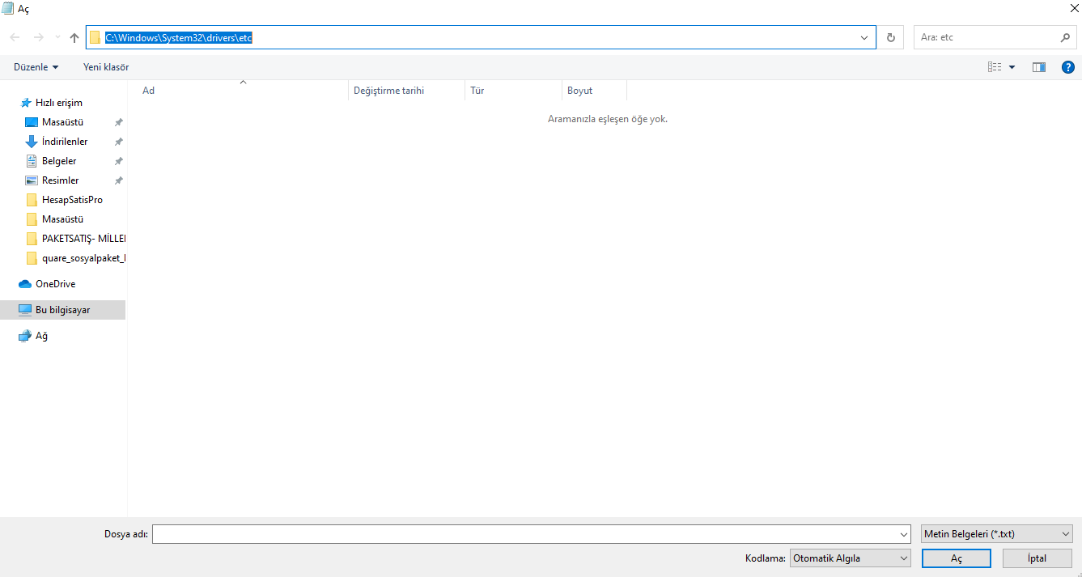Refresh the etc folder listing
The height and width of the screenshot is (577, 1082).
(891, 37)
